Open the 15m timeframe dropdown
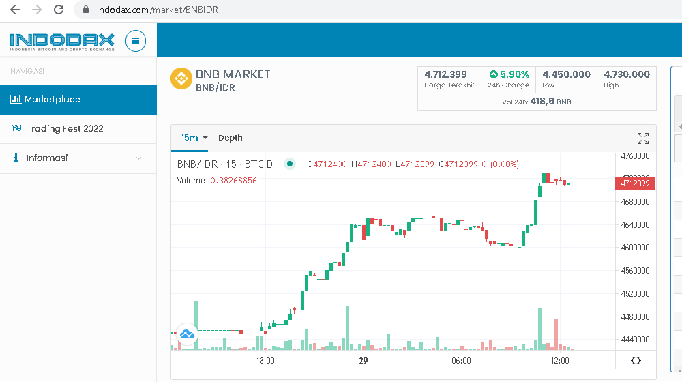 (194, 138)
